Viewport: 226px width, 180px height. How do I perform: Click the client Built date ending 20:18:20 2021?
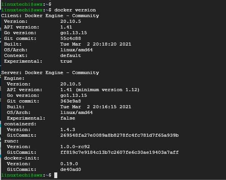pos(96,44)
